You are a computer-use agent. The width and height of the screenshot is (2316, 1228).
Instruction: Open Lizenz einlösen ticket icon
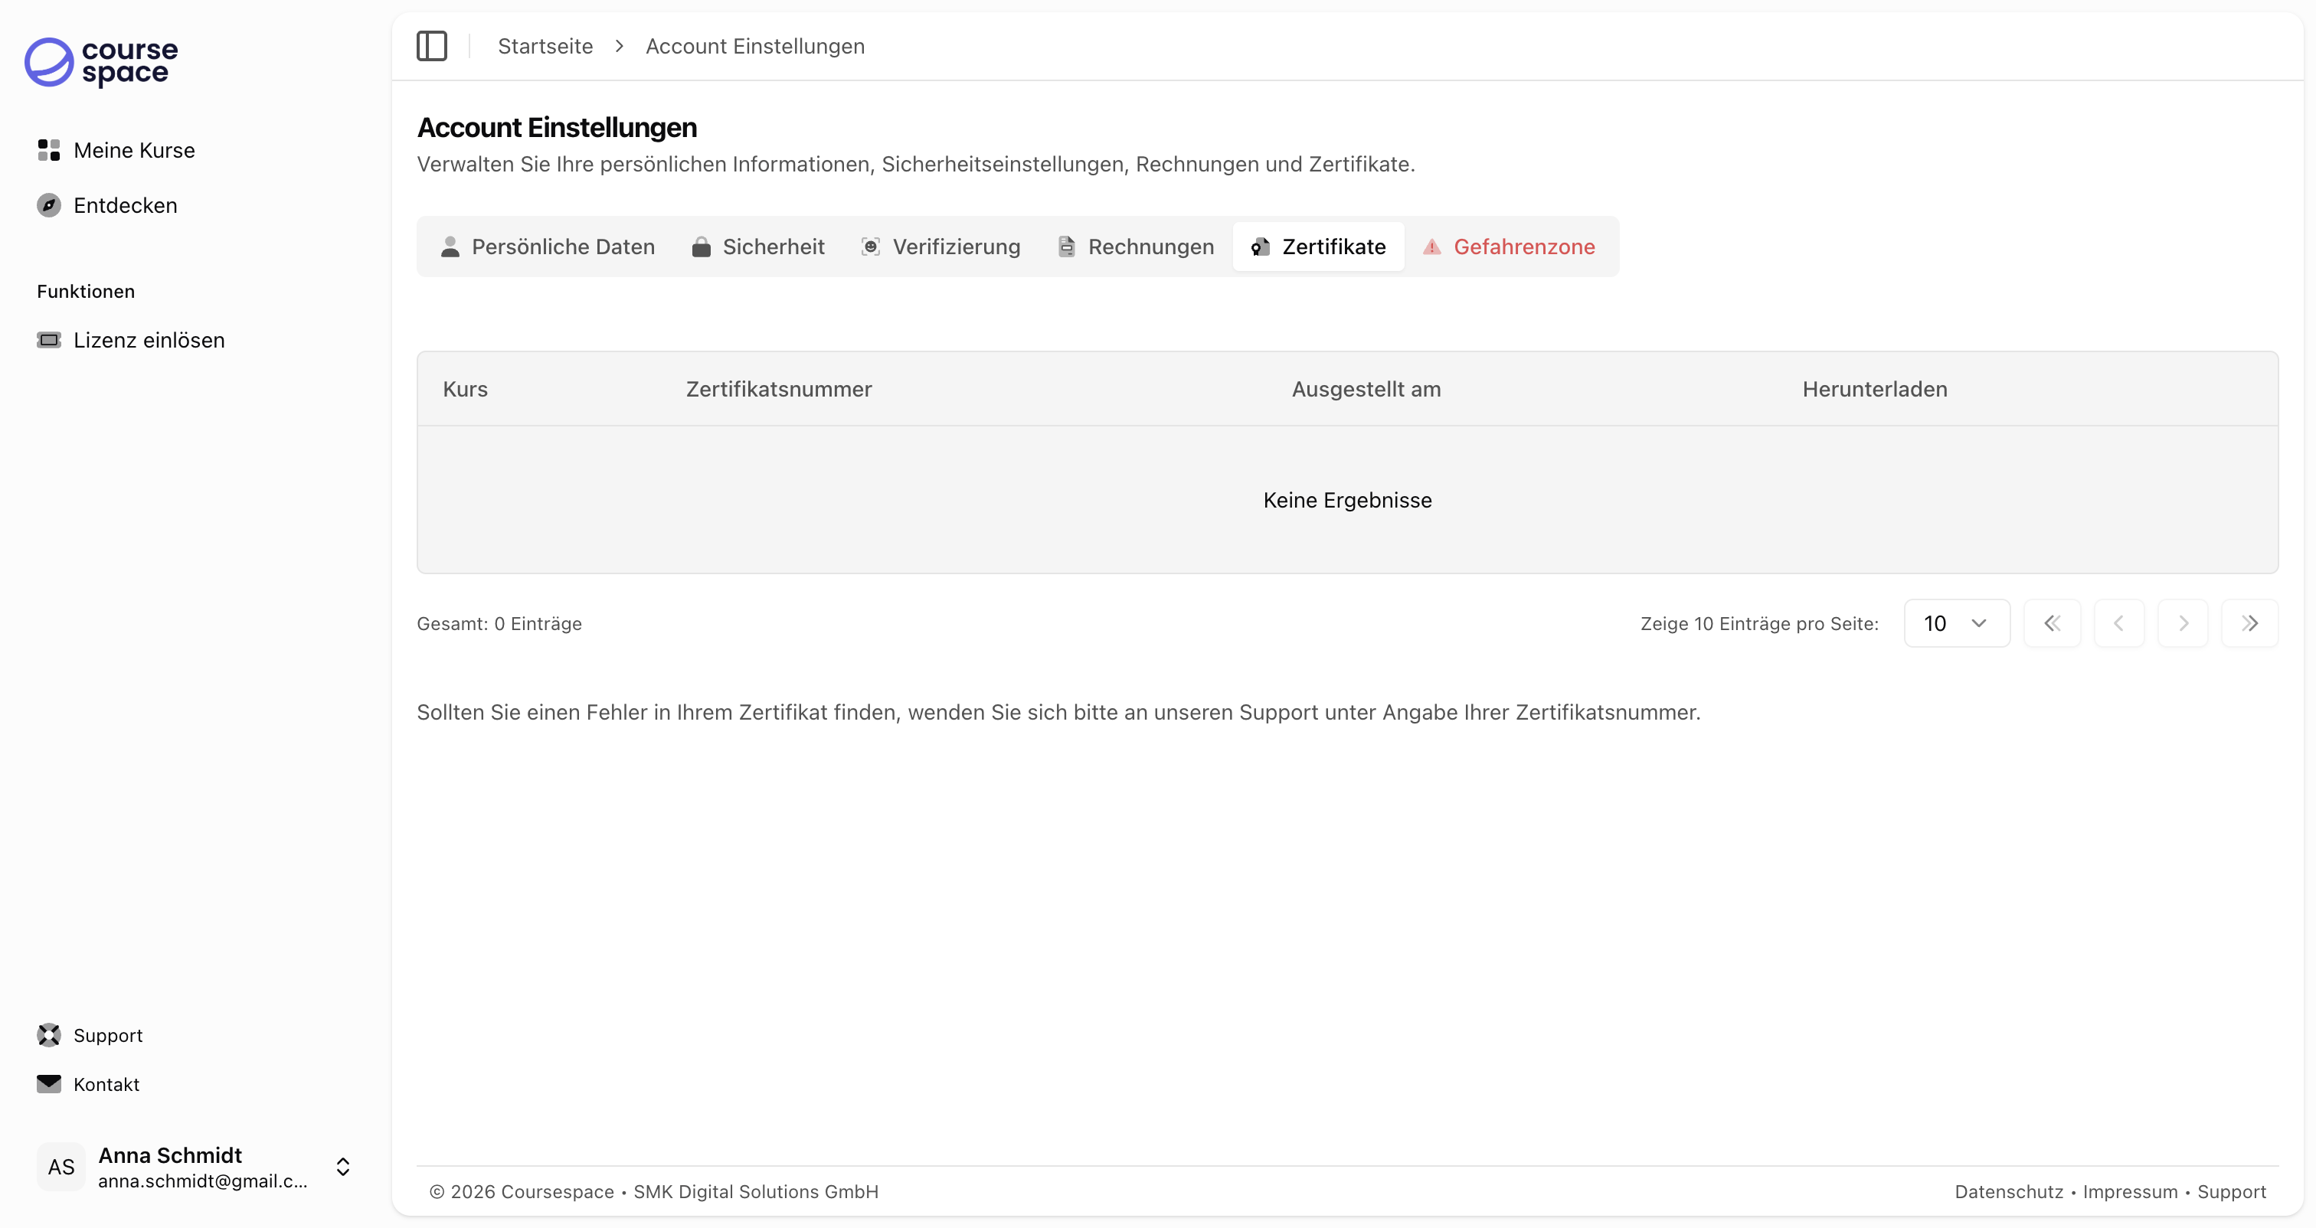tap(48, 340)
